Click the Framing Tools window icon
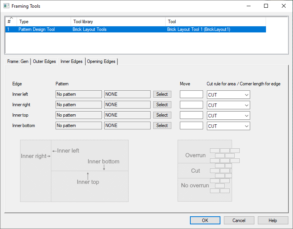Image resolution: width=293 pixels, height=229 pixels. pyautogui.click(x=6, y=6)
